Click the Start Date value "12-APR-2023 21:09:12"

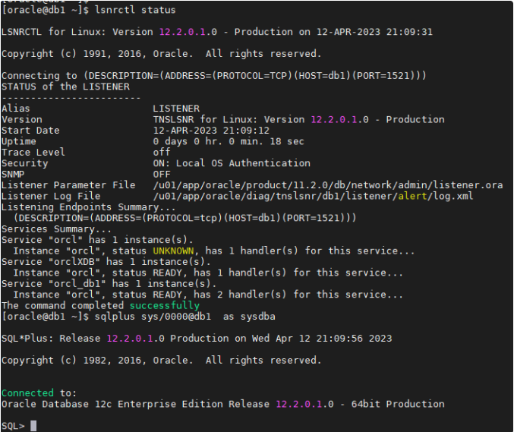tap(211, 131)
